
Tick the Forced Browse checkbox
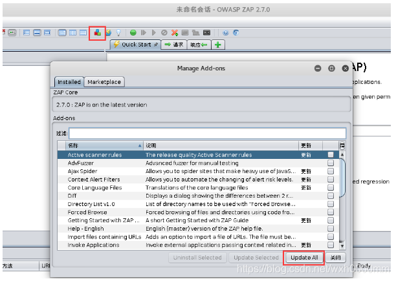point(331,212)
